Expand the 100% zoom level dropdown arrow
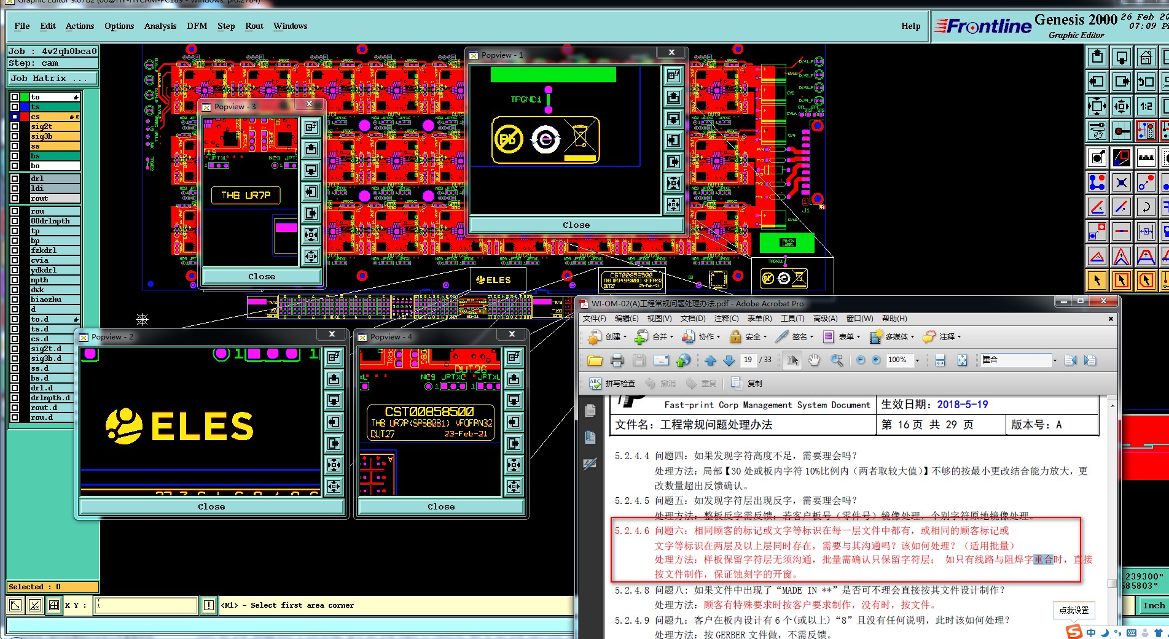The width and height of the screenshot is (1169, 639). [917, 361]
